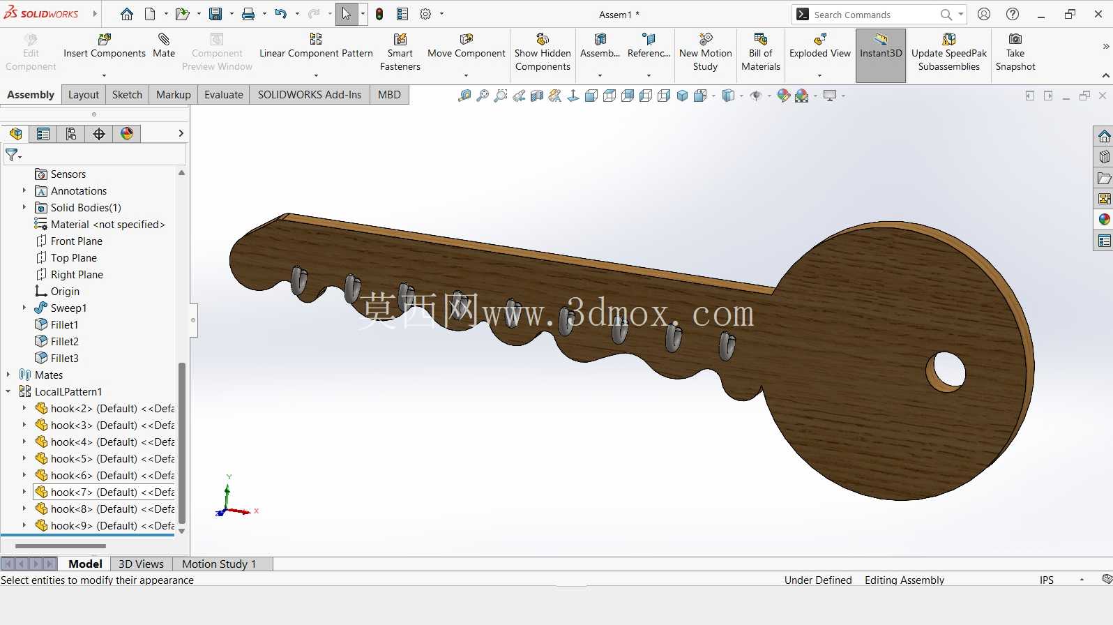Switch to SOLIDWORKS Add-Ins tab
The height and width of the screenshot is (625, 1113).
(310, 95)
